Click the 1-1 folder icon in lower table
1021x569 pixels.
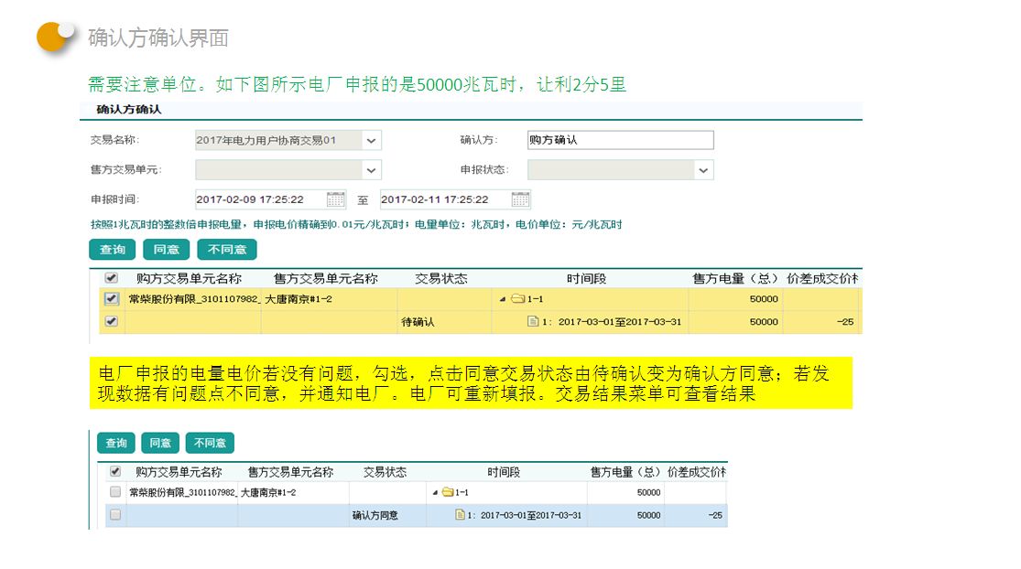point(447,492)
